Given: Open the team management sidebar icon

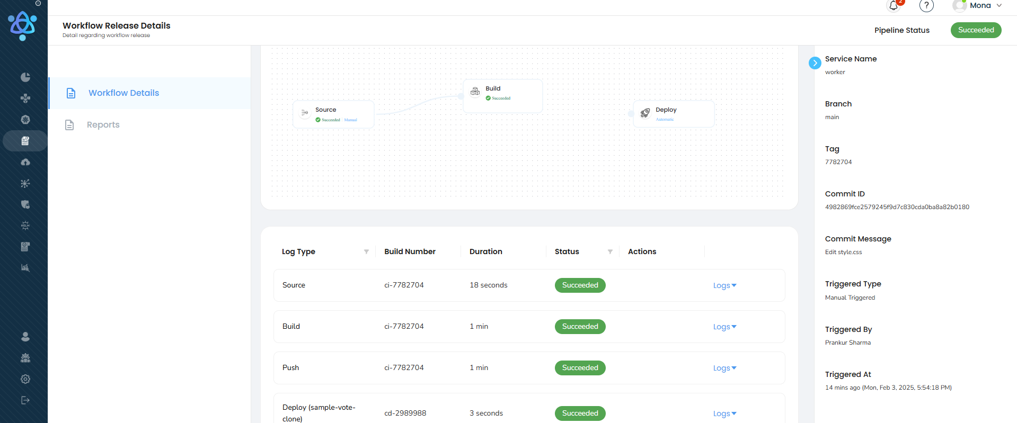Looking at the screenshot, I should point(25,358).
